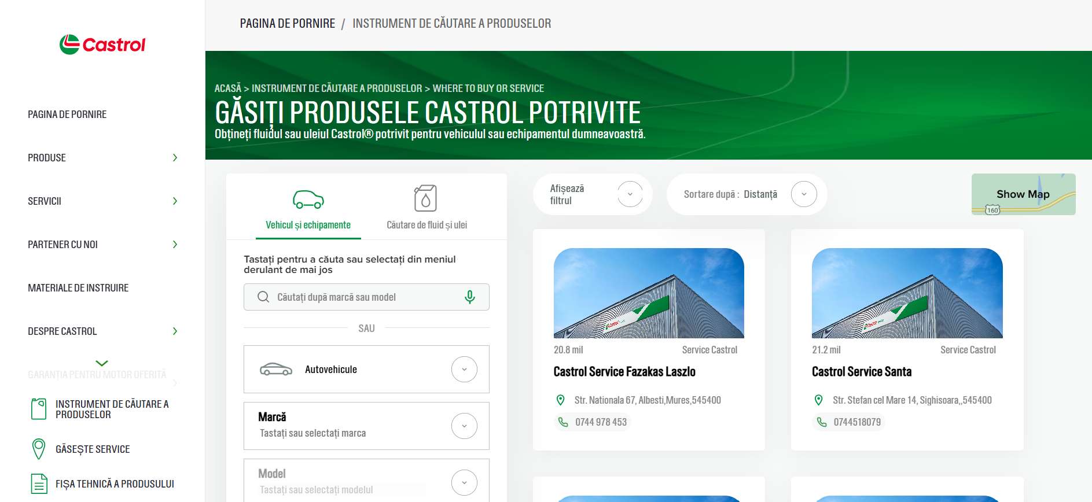
Task: Expand the Produse menu arrow
Action: coord(175,158)
